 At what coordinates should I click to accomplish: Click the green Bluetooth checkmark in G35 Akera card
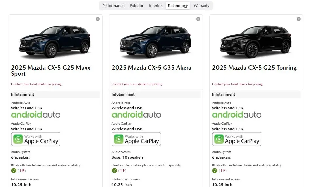[x=114, y=171]
